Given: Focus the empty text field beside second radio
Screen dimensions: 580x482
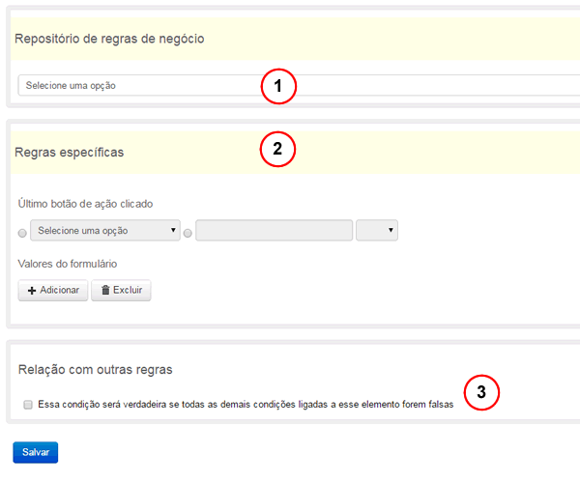Looking at the screenshot, I should [274, 231].
